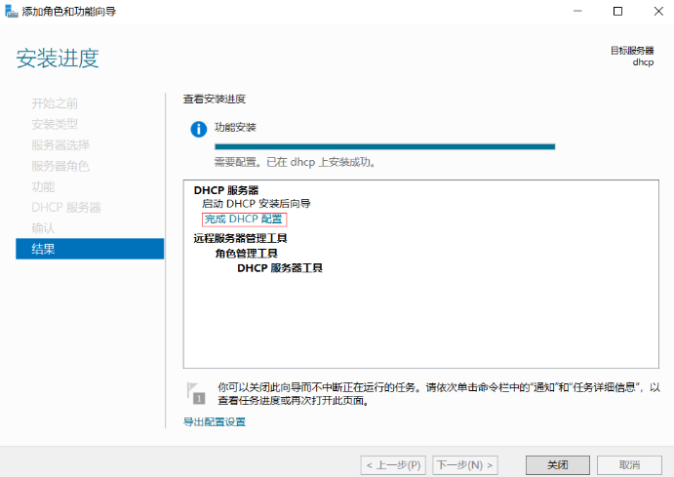Select the 服务器角色 step
Screen dimensions: 674x477
60,166
